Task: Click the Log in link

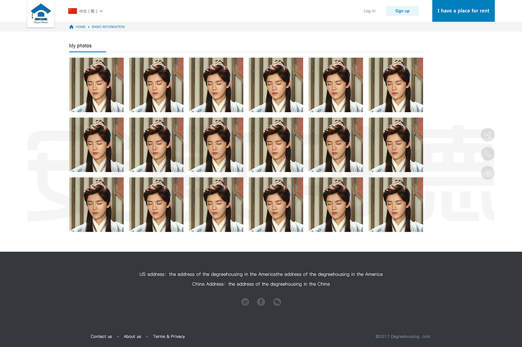Action: [x=369, y=11]
